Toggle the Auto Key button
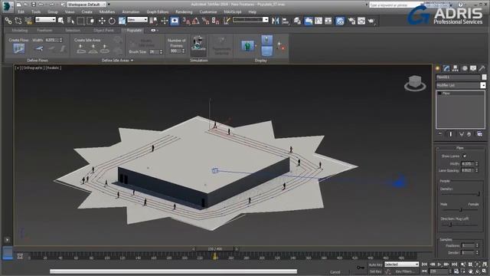Image resolution: width=490 pixels, height=276 pixels. [375, 264]
